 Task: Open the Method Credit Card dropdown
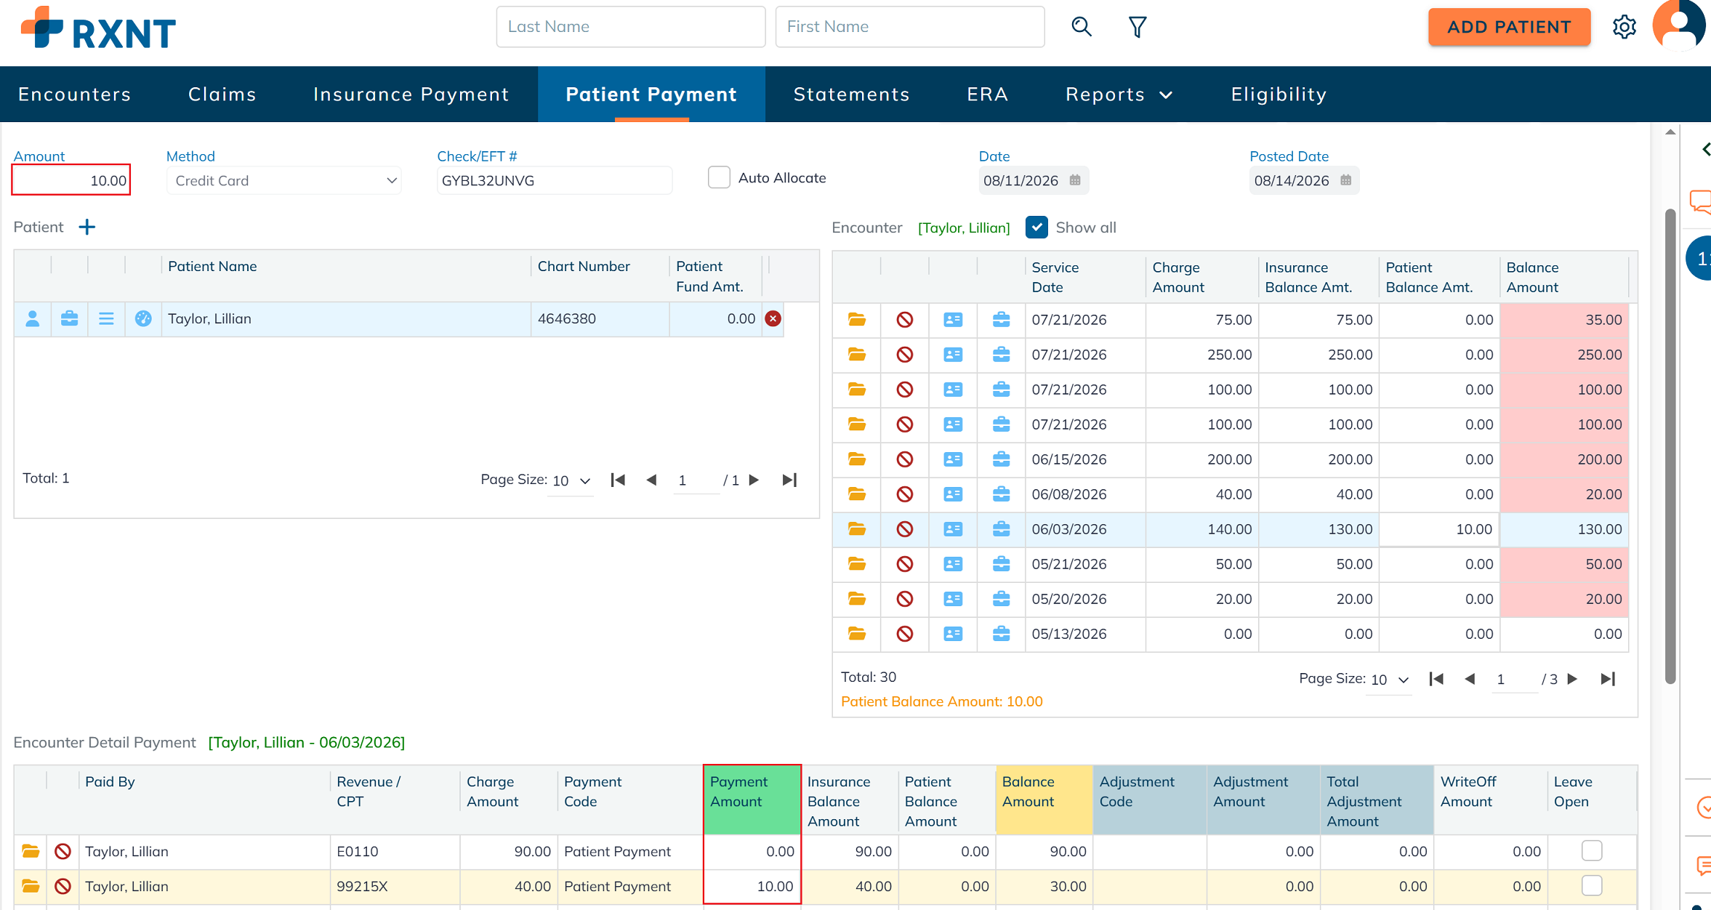pyautogui.click(x=283, y=180)
